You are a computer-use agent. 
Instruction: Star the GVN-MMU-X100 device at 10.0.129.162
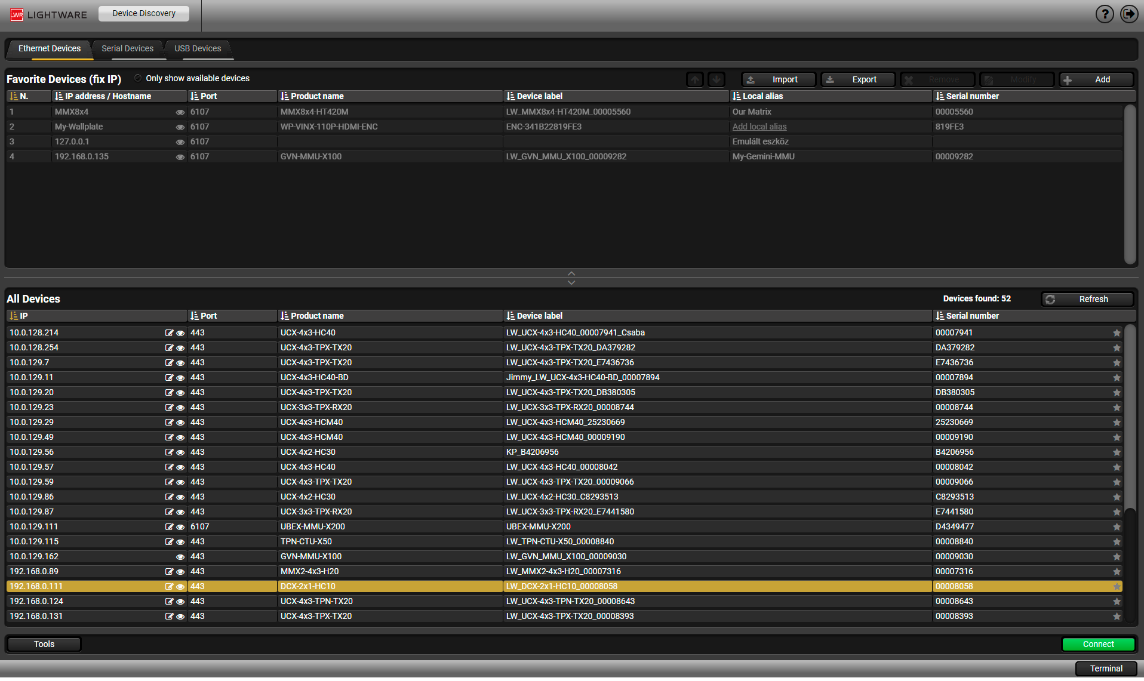click(1117, 557)
